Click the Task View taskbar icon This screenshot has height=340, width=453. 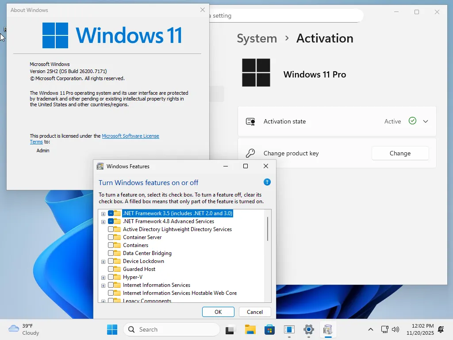tap(230, 329)
